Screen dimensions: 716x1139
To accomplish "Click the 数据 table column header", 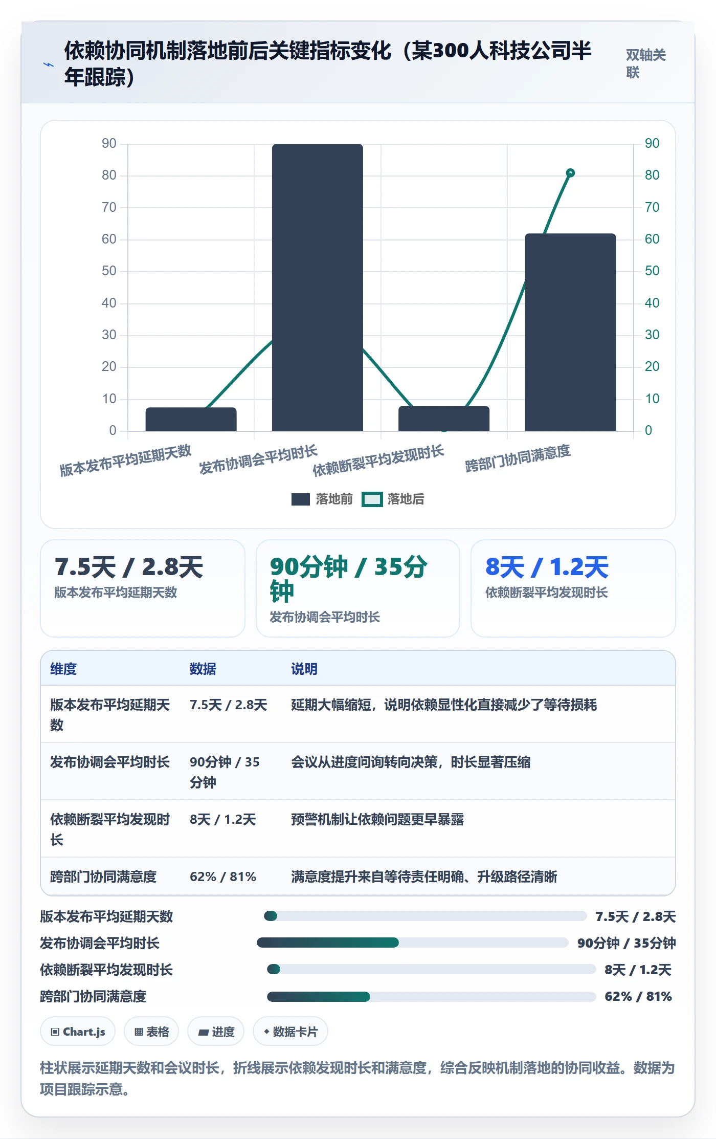I will pos(203,669).
